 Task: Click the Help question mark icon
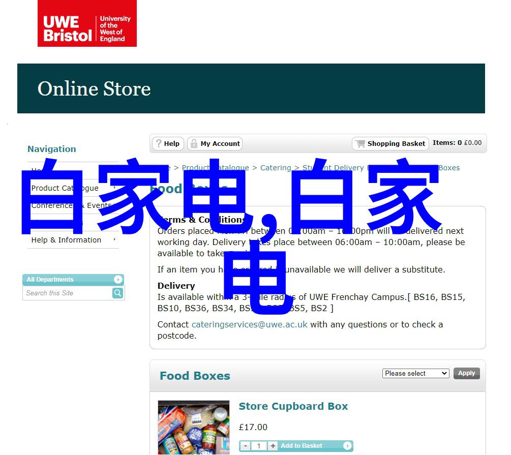pos(159,144)
